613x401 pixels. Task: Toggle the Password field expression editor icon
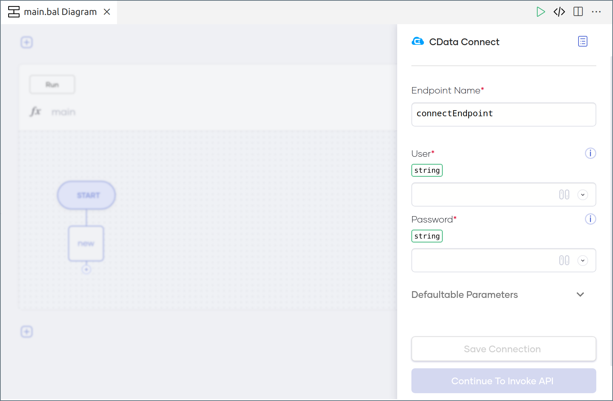(564, 260)
